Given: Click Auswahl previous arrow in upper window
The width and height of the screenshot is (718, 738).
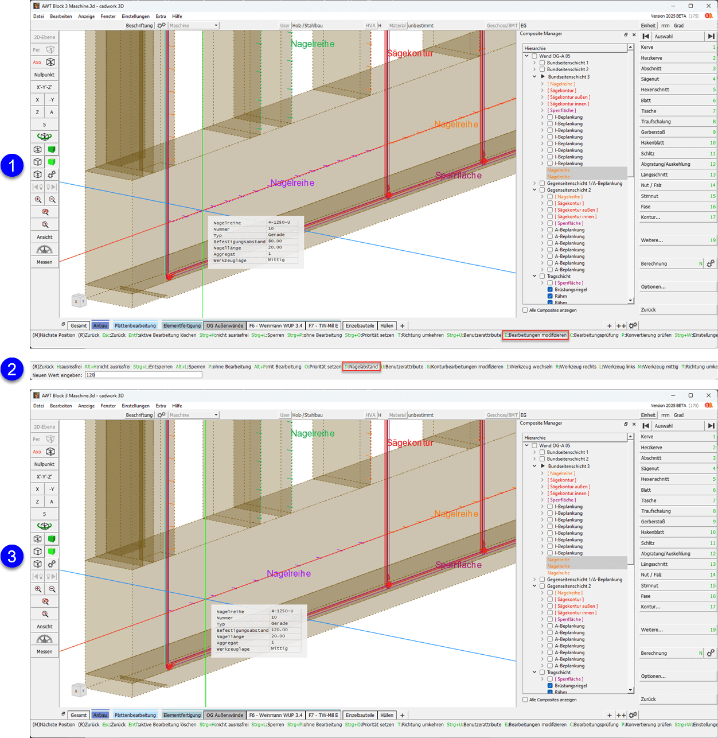Looking at the screenshot, I should click(x=646, y=36).
